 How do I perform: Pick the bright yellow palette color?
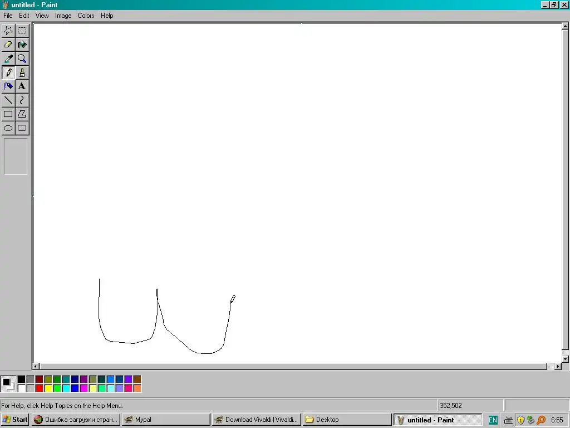48,388
